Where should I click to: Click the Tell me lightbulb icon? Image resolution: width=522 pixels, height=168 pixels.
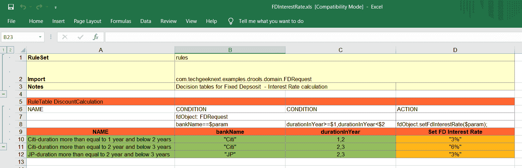click(x=231, y=21)
